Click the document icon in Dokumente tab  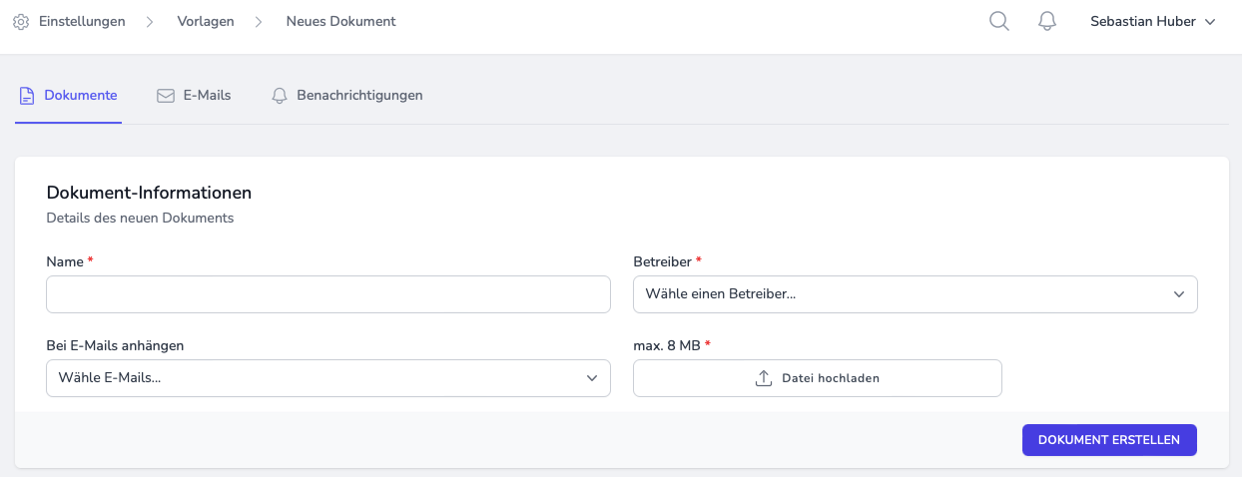click(x=27, y=96)
